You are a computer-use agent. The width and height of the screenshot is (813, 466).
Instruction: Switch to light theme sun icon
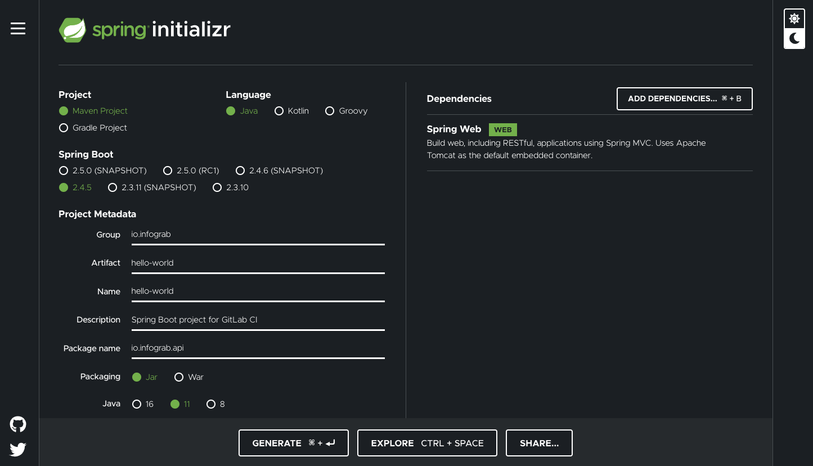794,19
